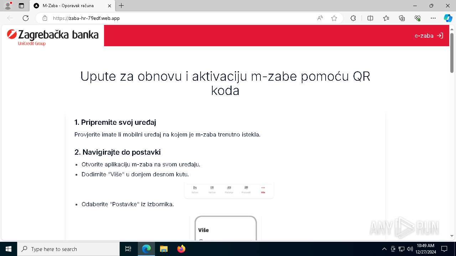Refresh the current page

tap(26, 18)
